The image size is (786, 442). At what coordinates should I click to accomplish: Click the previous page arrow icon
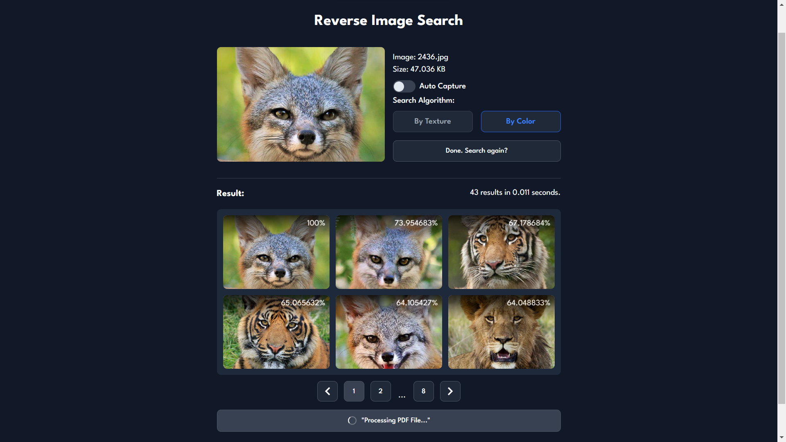tap(327, 391)
